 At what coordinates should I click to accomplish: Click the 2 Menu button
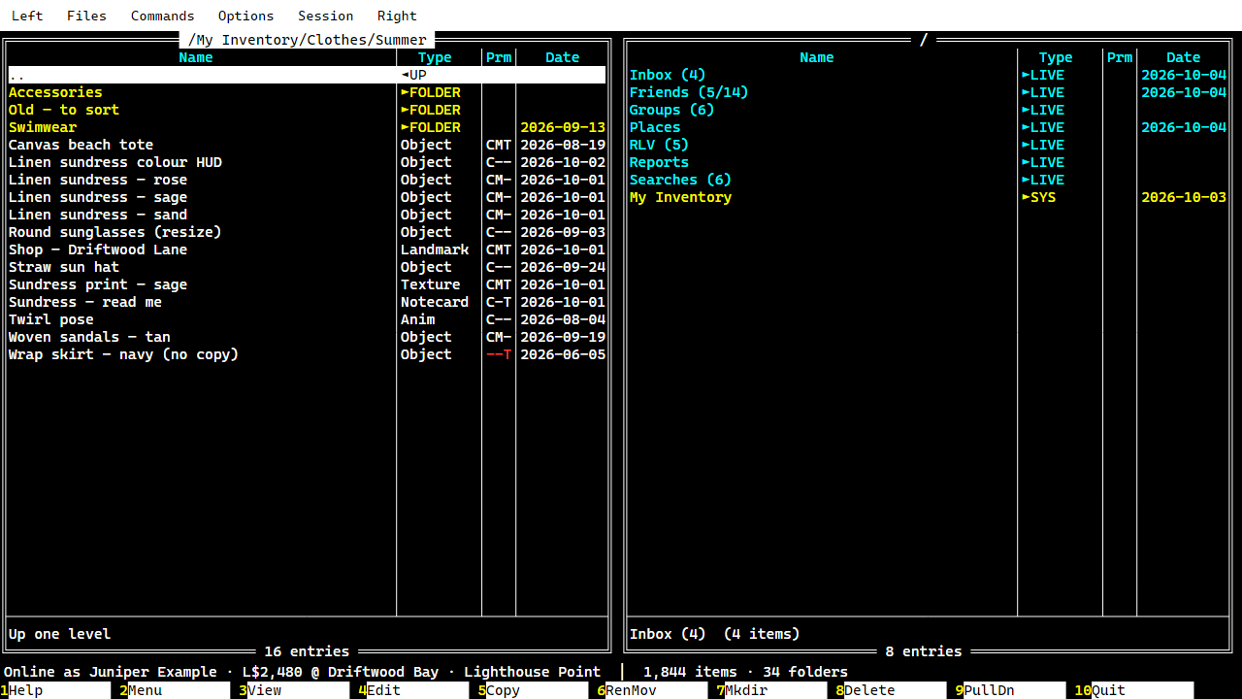[175, 690]
